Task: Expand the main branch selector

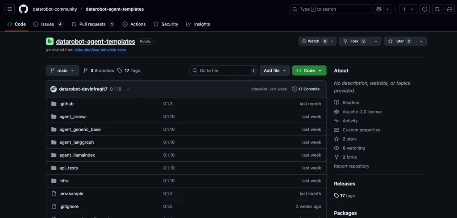Action: point(62,71)
